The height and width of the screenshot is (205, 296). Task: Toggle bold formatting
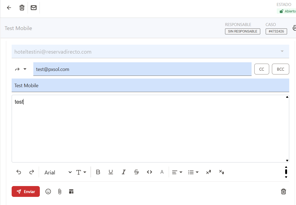pos(98,172)
